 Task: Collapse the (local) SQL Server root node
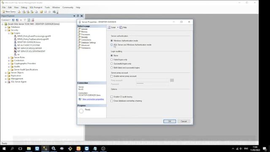click(3, 24)
